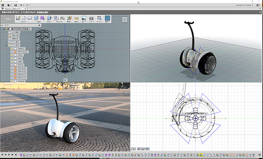Select the yellow highlighted timeline feature
Image resolution: width=263 pixels, height=159 pixels.
[201, 155]
